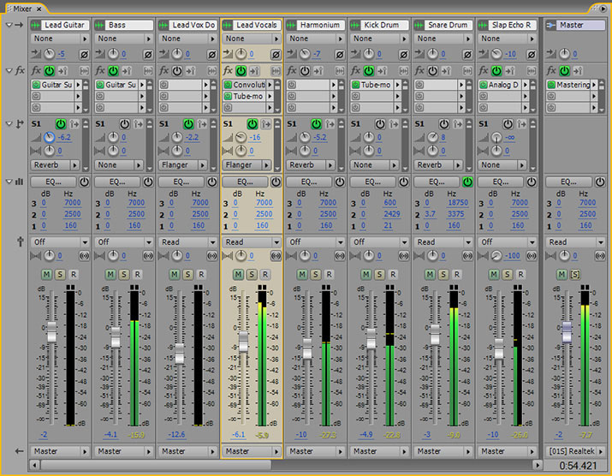Open the EQ editor for the Kick Drum

coord(372,182)
